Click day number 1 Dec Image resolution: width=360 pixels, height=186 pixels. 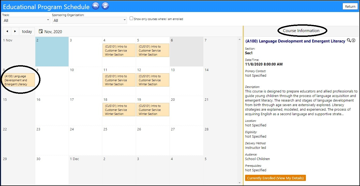(74, 159)
